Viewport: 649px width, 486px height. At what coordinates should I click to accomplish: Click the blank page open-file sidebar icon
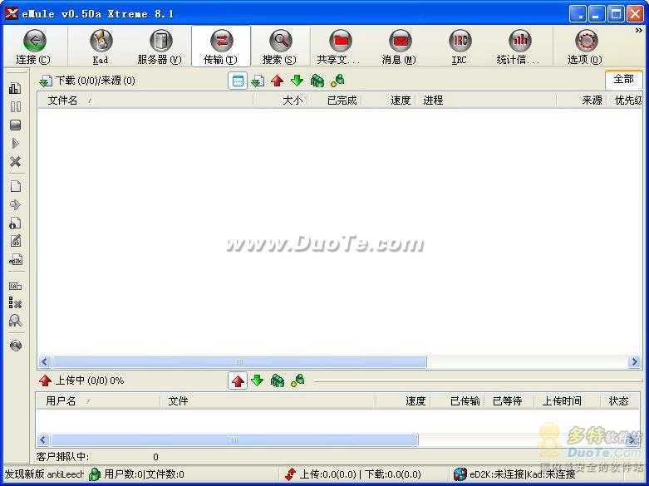coord(15,186)
